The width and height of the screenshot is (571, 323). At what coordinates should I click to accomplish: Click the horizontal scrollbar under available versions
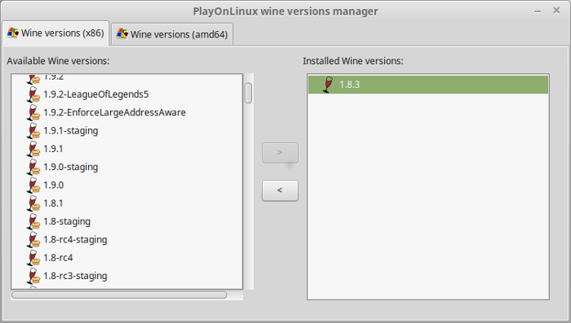pyautogui.click(x=119, y=295)
